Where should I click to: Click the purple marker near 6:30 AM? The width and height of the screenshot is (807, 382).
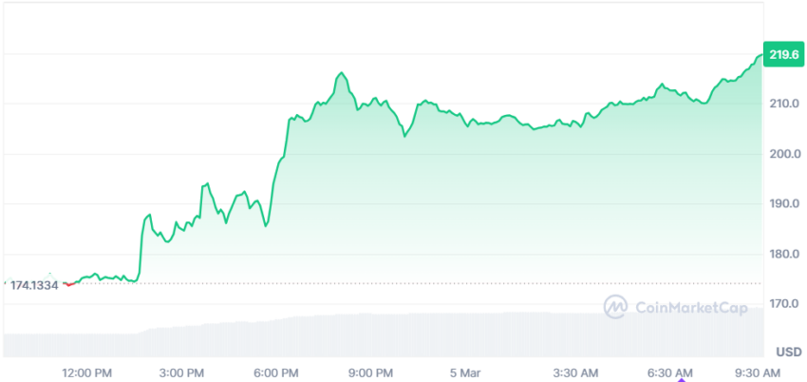(x=682, y=379)
